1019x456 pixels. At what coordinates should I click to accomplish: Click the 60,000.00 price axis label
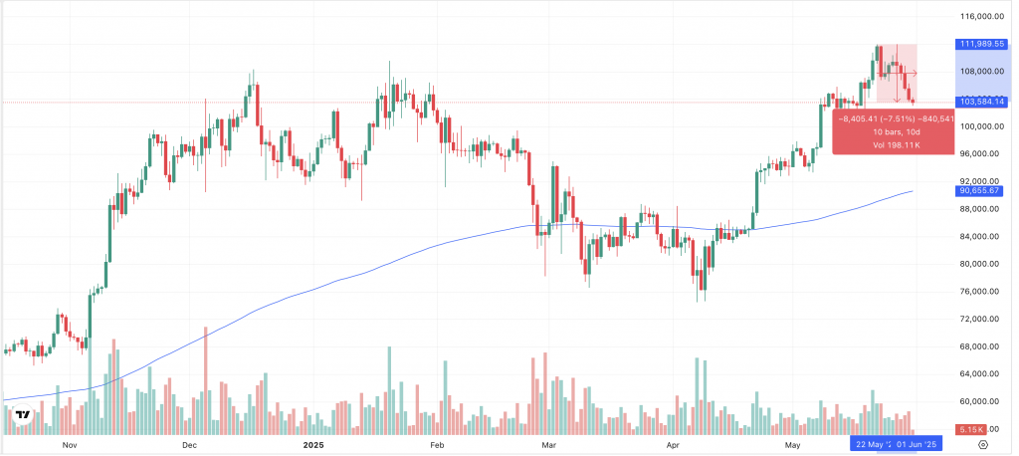pos(978,401)
